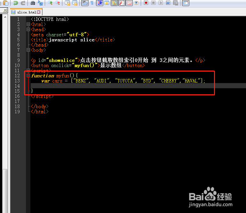Open the user defined language dialog
This screenshot has height=213, width=246.
[107, 3]
